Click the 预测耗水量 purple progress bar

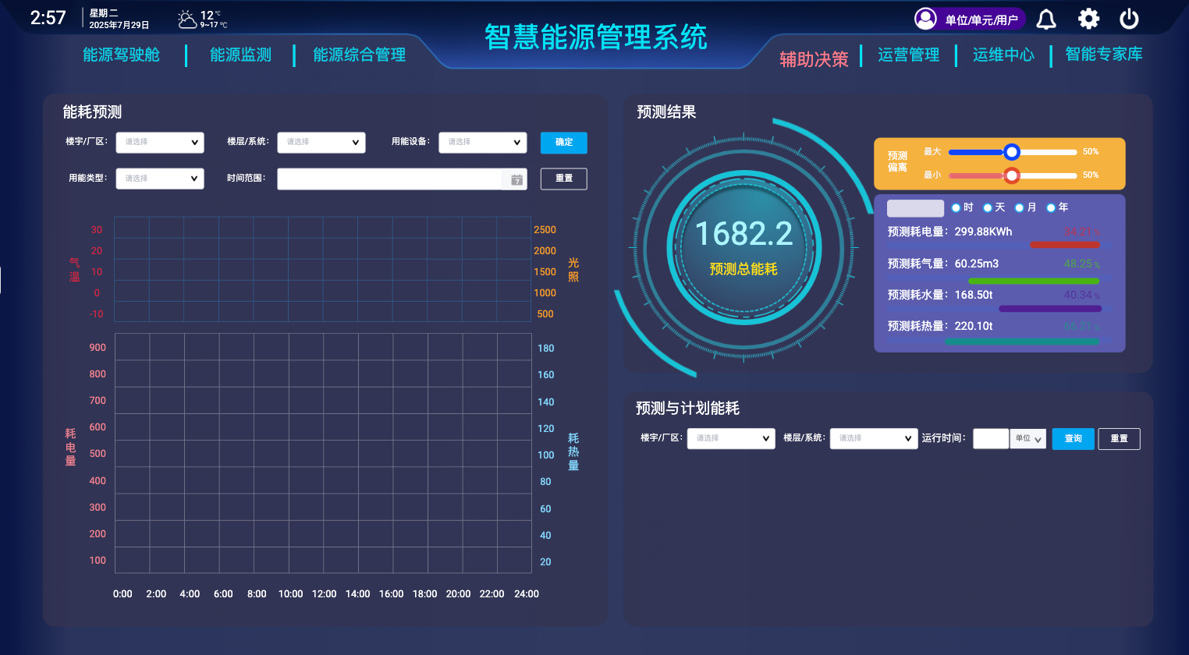[1050, 309]
